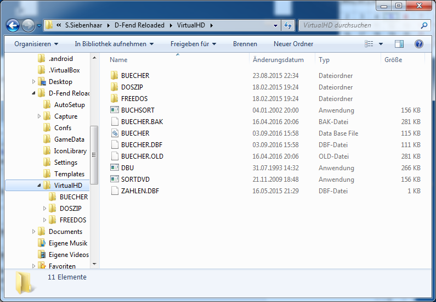The height and width of the screenshot is (302, 436).
Task: Open the Organisieren menu
Action: pos(36,44)
